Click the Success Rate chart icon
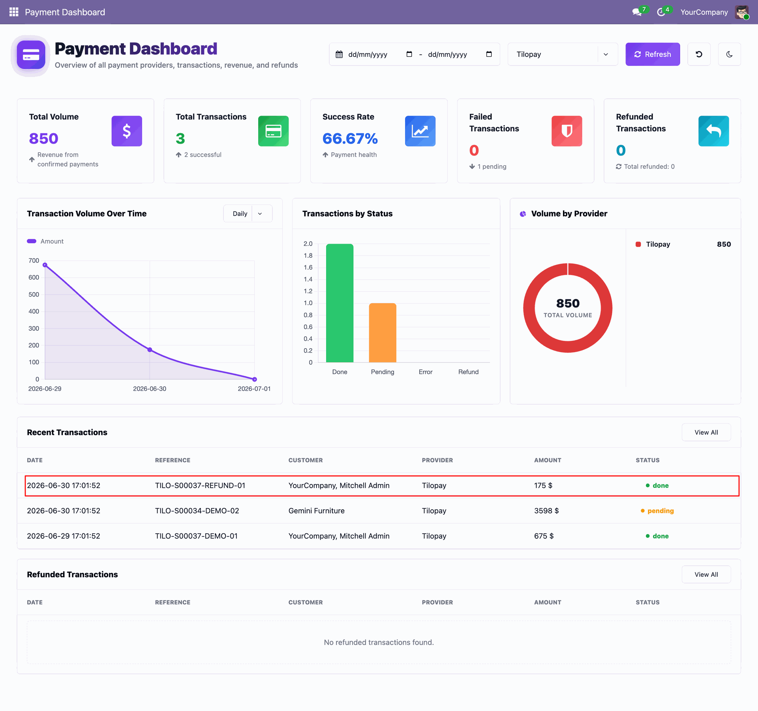The height and width of the screenshot is (711, 758). coord(420,131)
